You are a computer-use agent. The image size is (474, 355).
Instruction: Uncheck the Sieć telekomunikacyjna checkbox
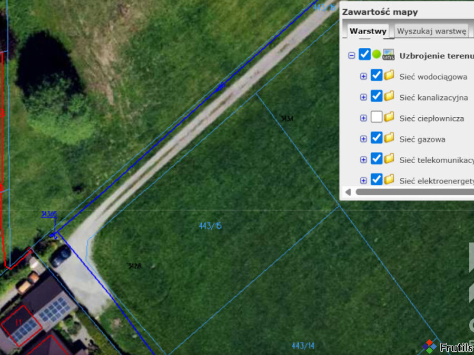point(377,158)
